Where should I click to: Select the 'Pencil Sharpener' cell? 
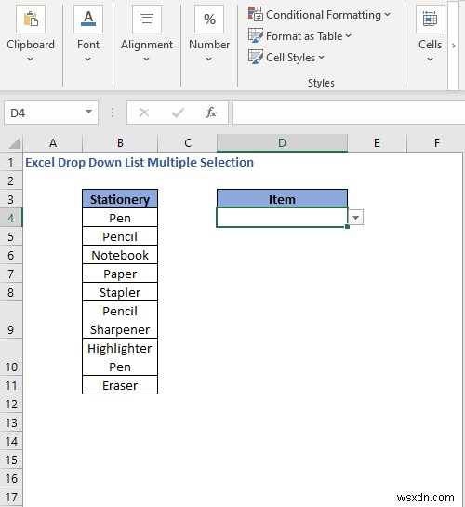tap(120, 320)
